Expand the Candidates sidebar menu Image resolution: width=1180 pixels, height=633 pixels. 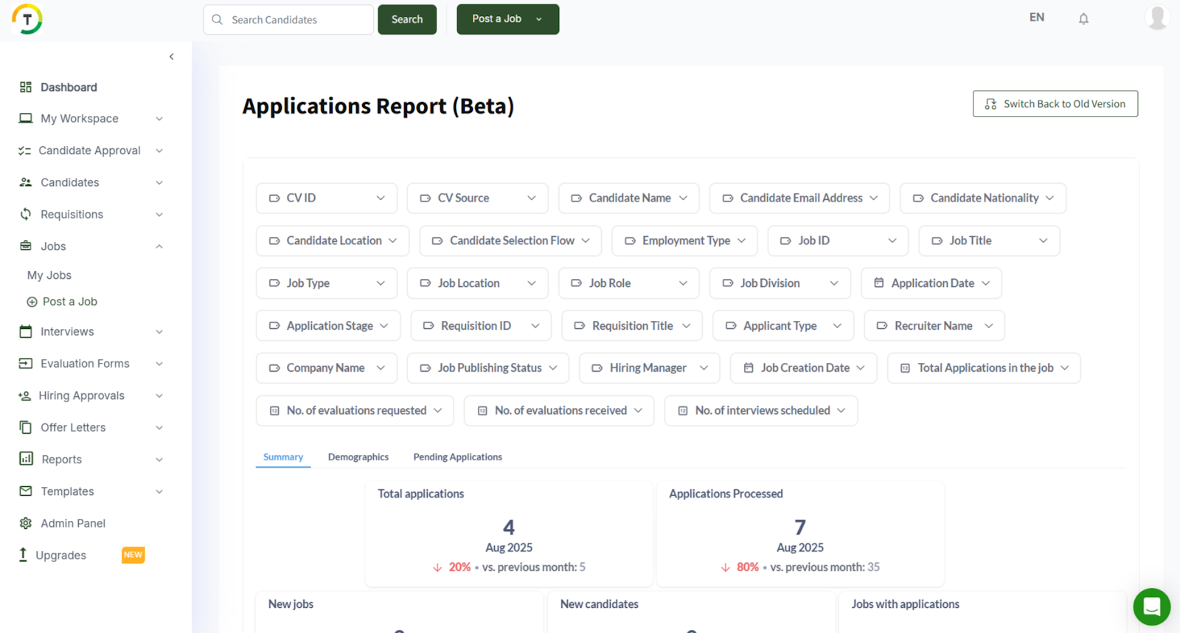(x=159, y=182)
